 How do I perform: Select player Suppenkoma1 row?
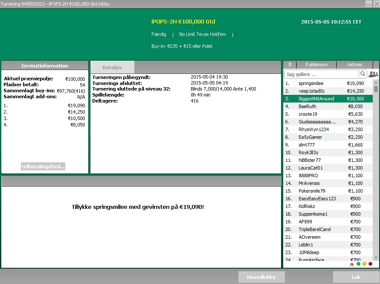(328, 214)
